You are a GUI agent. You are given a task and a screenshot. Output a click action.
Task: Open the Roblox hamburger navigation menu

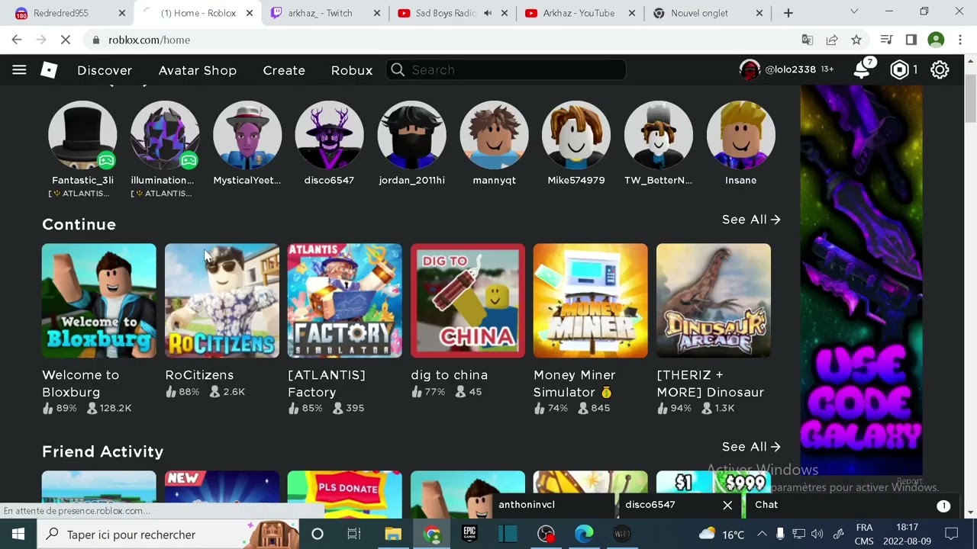click(x=19, y=70)
